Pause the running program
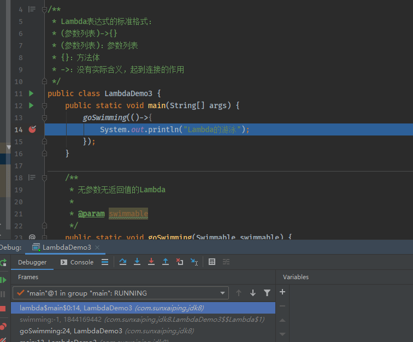The image size is (413, 342). (3, 294)
